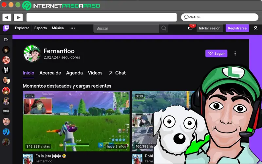Click the Fernanfloo channel name heading
Screen dimensions: 262x164
click(x=59, y=51)
